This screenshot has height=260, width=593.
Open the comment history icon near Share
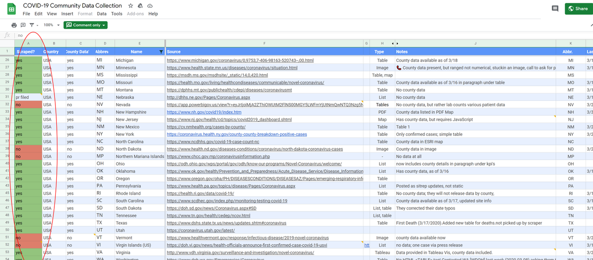pos(555,8)
